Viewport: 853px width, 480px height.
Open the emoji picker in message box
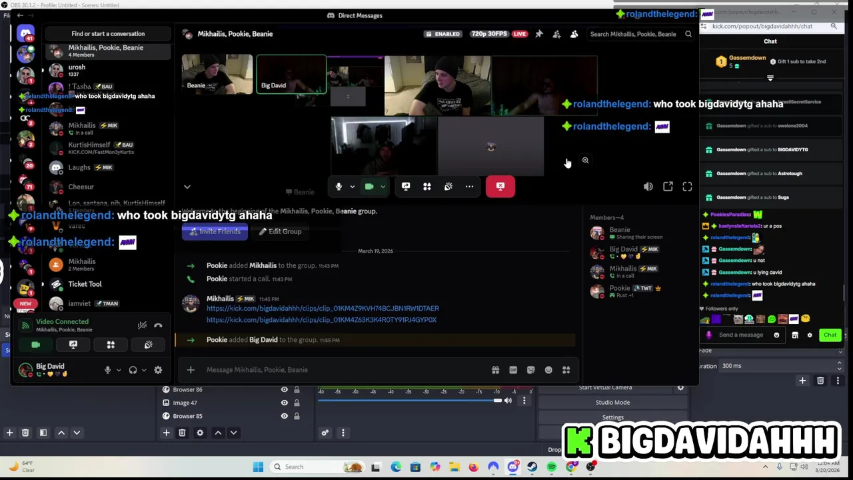point(548,370)
